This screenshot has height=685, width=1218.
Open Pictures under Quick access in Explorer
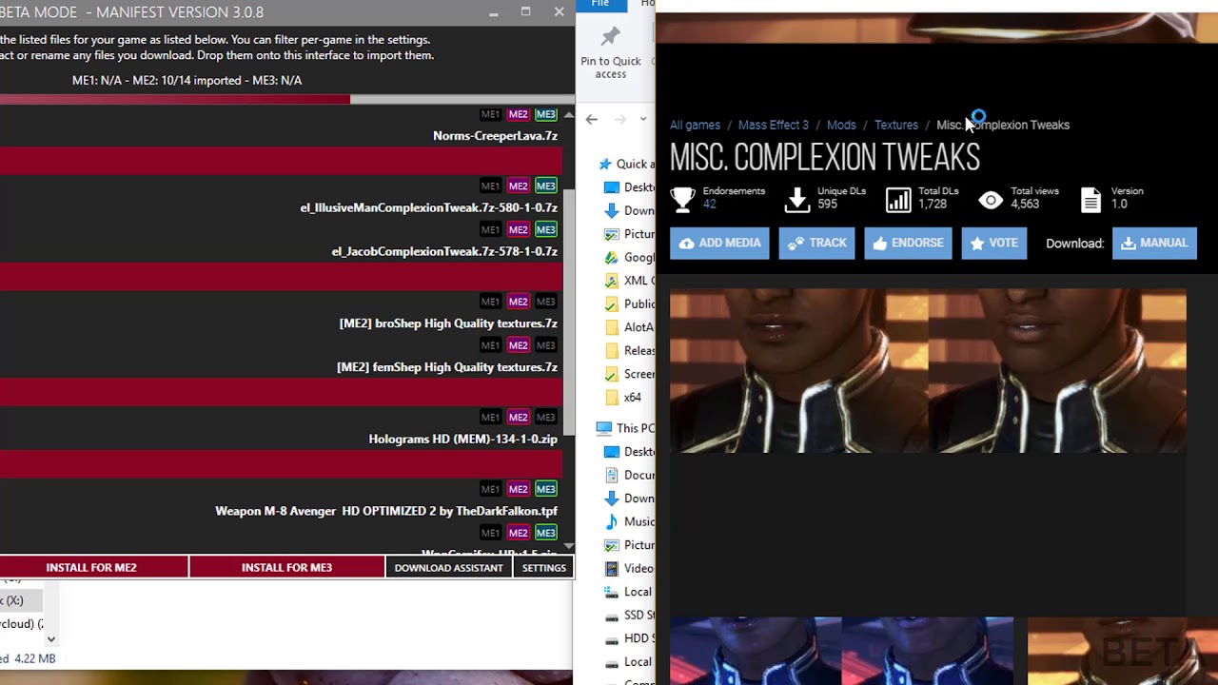click(630, 234)
